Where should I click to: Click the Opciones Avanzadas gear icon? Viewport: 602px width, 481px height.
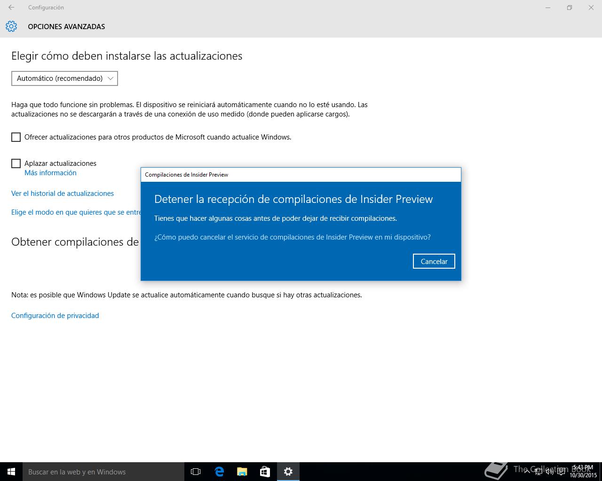point(11,26)
